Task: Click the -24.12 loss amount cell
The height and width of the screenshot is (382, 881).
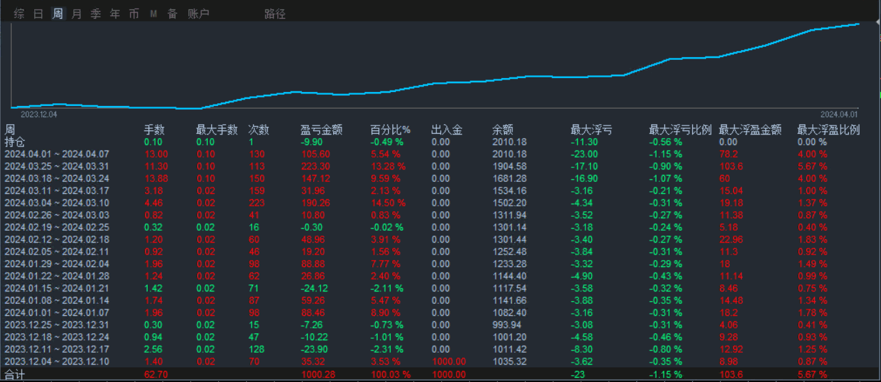Action: [x=315, y=288]
